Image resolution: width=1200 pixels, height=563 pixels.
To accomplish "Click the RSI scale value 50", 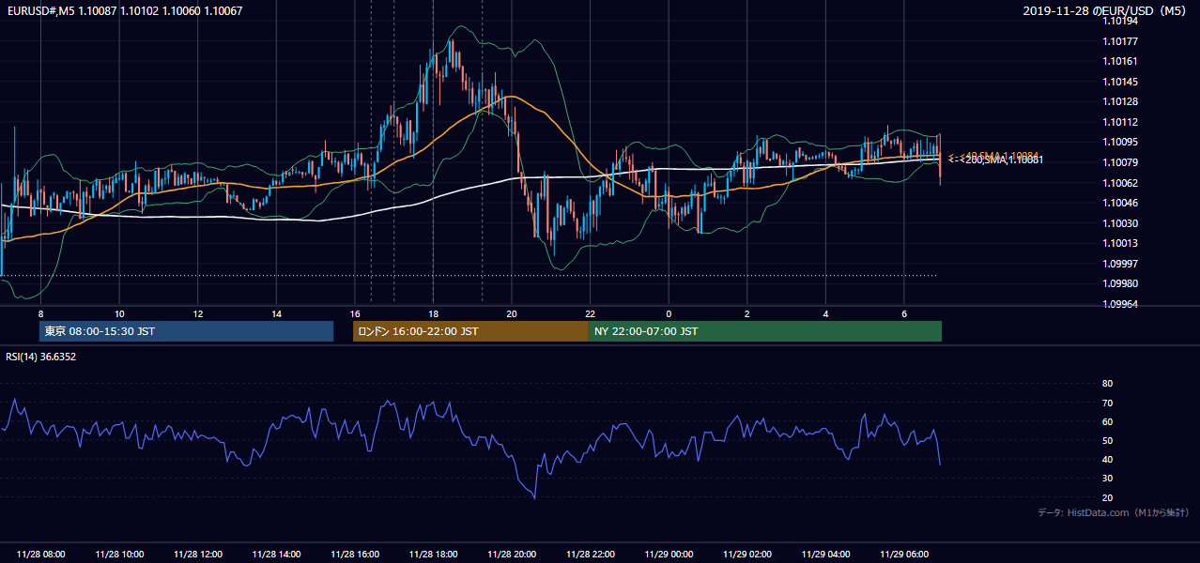I will click(x=1107, y=440).
